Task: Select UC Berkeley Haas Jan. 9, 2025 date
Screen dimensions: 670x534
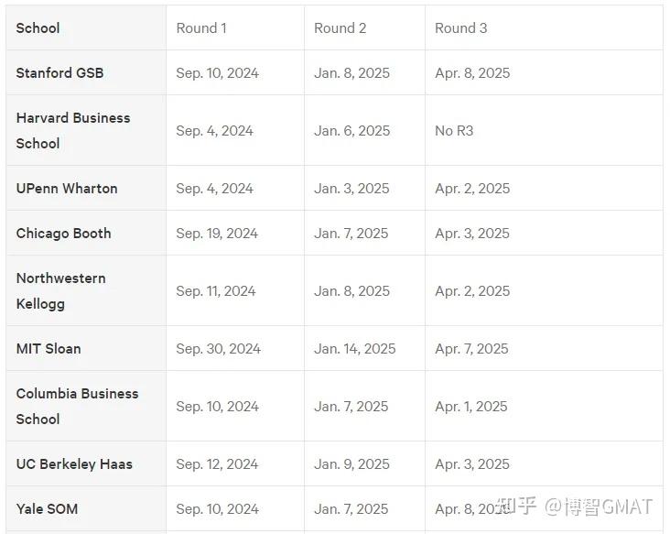Action: click(x=351, y=464)
